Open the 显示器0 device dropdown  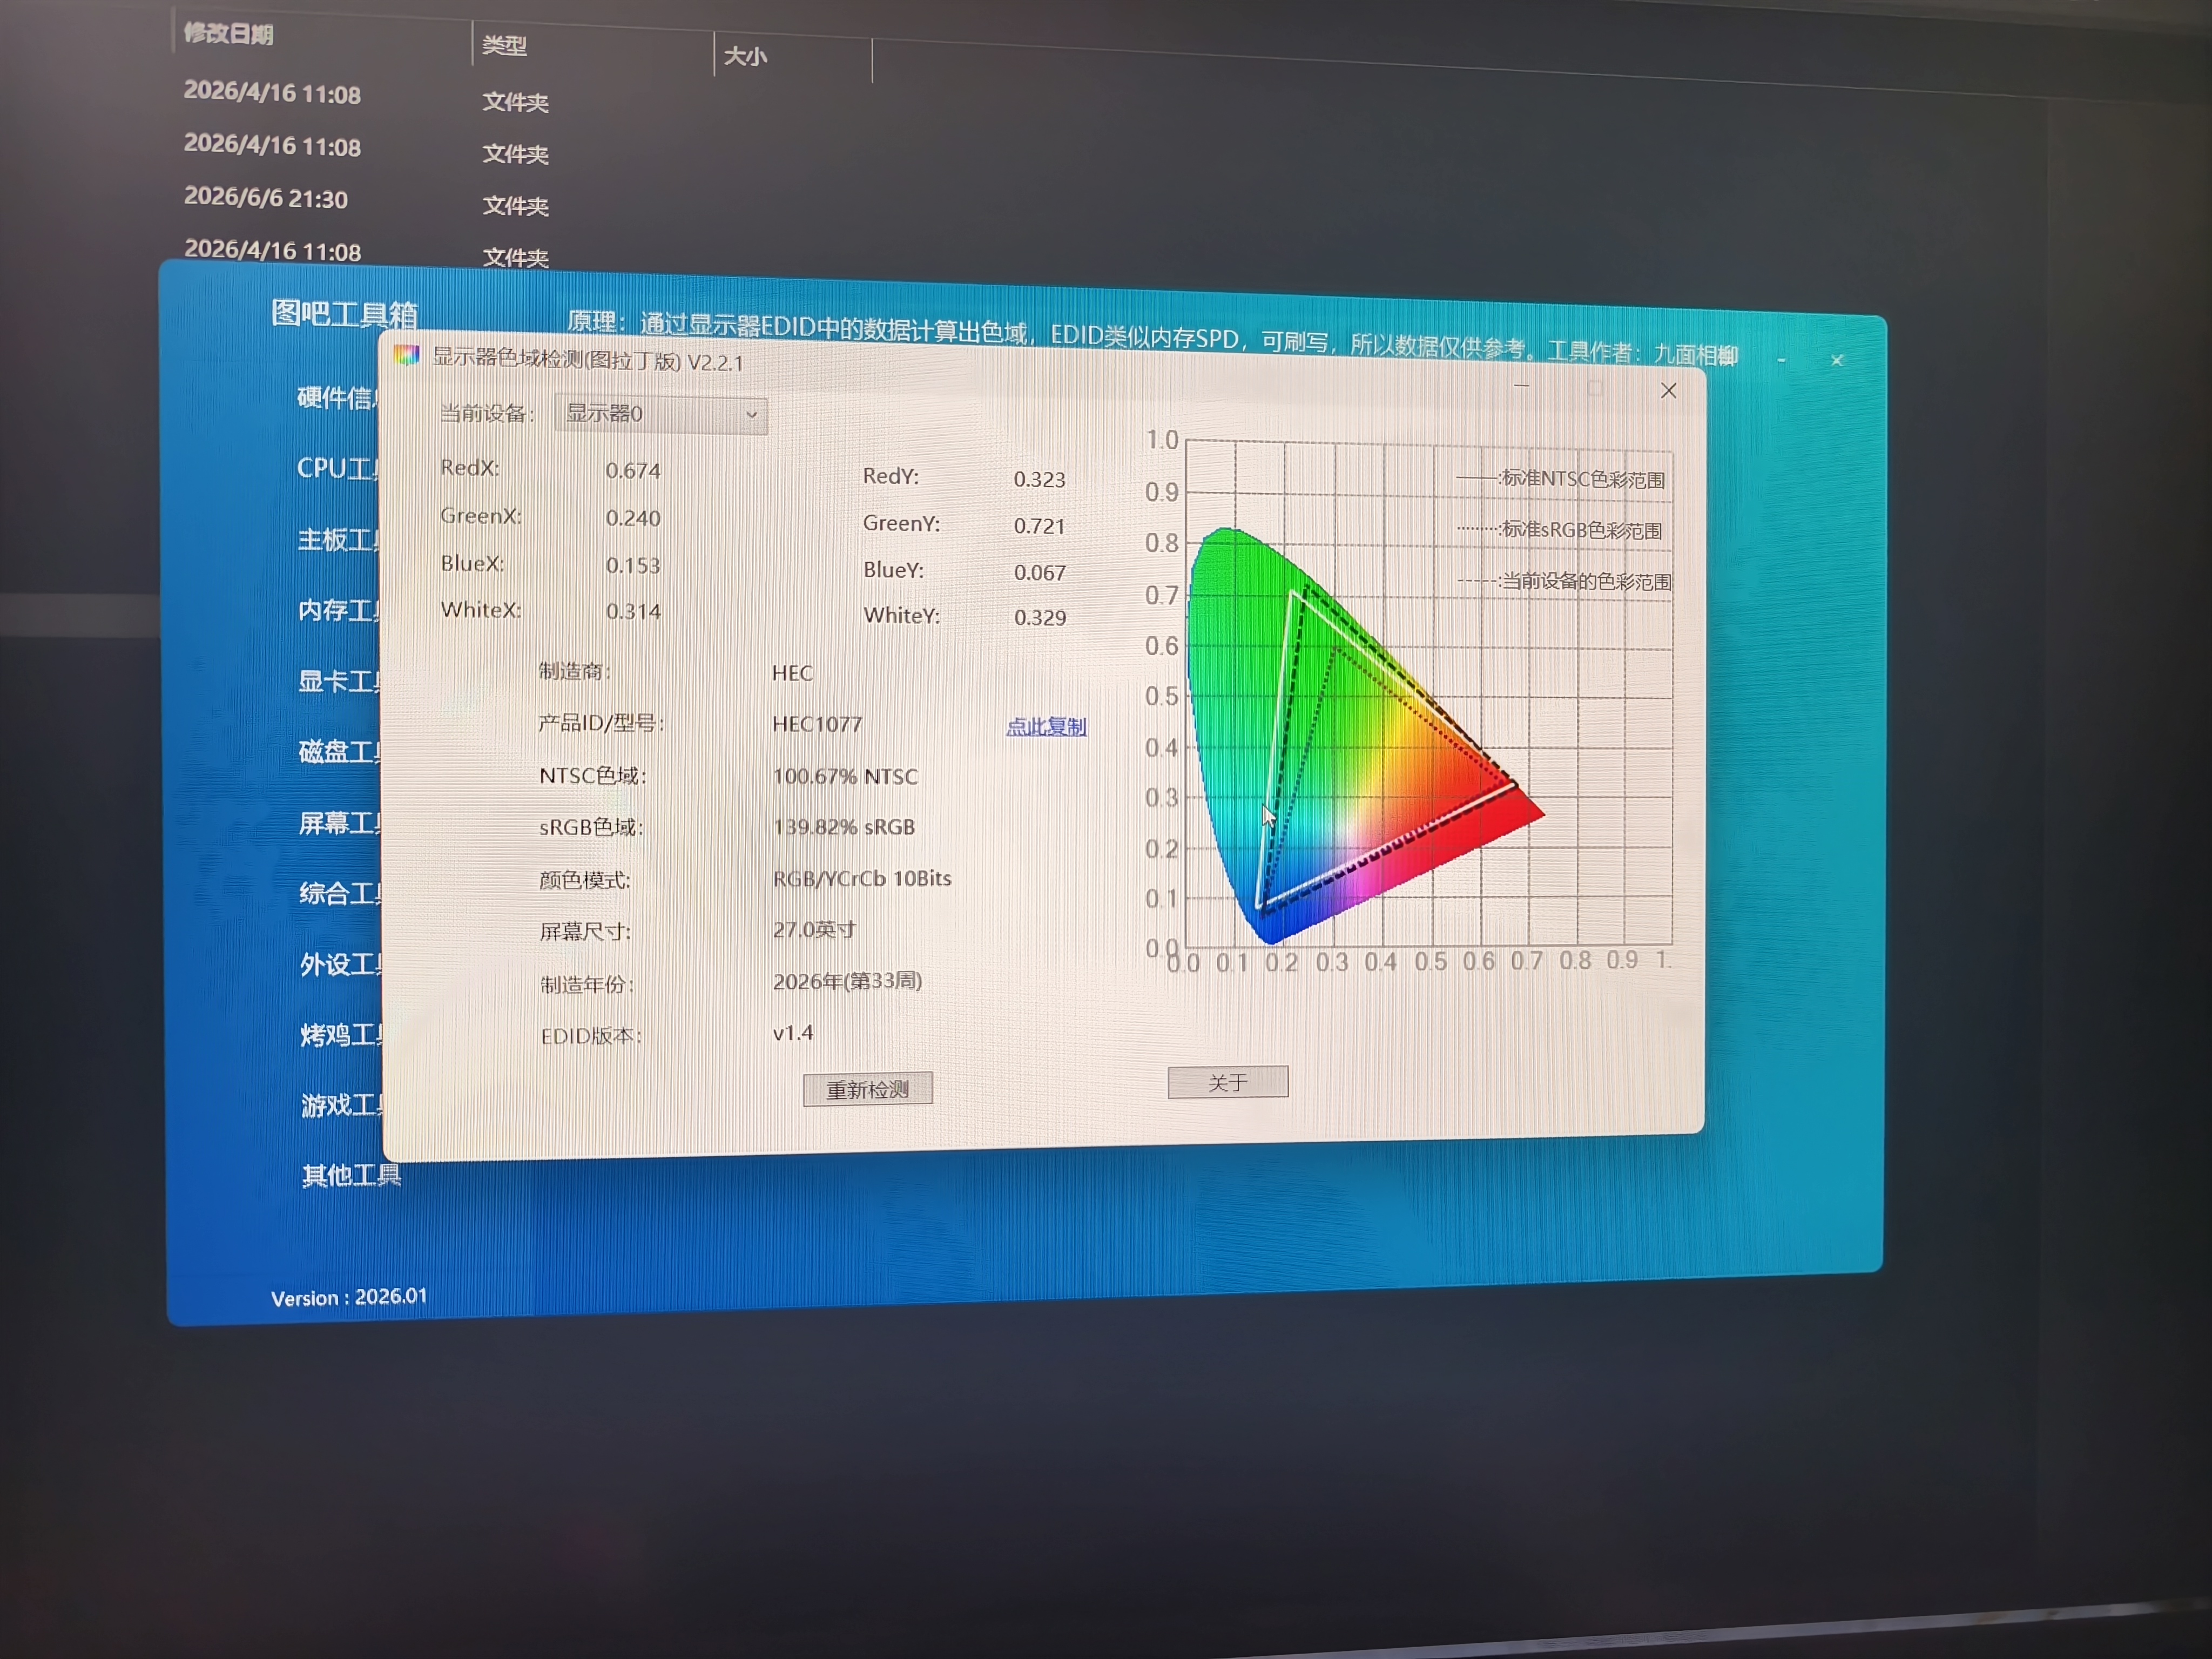coord(661,414)
